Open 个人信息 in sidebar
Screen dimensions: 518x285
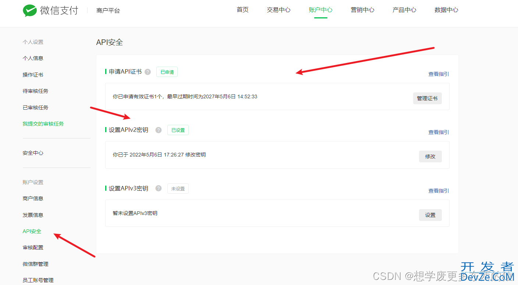pos(33,58)
